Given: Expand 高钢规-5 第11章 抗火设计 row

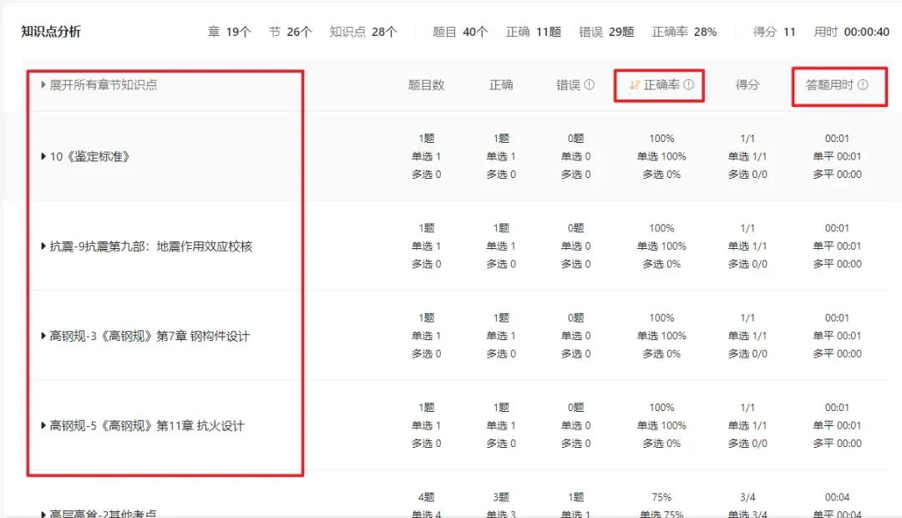Looking at the screenshot, I should coord(43,425).
